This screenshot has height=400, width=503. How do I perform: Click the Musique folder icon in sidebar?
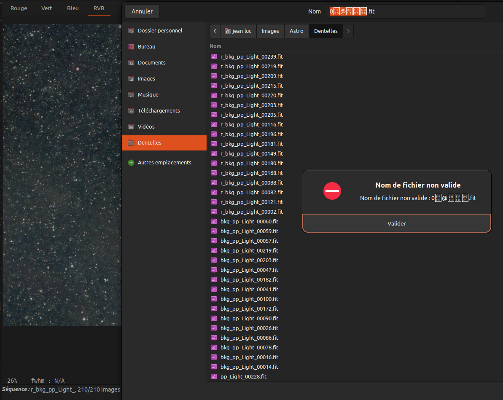click(x=131, y=95)
